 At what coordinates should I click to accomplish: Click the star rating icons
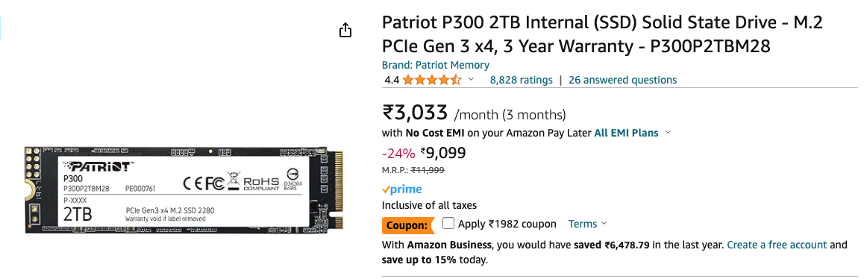click(432, 80)
